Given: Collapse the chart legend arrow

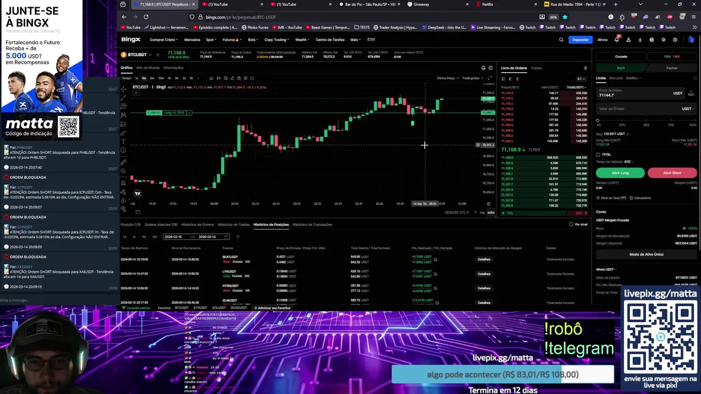Looking at the screenshot, I should pyautogui.click(x=136, y=93).
